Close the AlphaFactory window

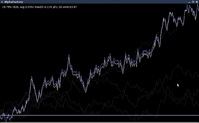tap(197, 2)
